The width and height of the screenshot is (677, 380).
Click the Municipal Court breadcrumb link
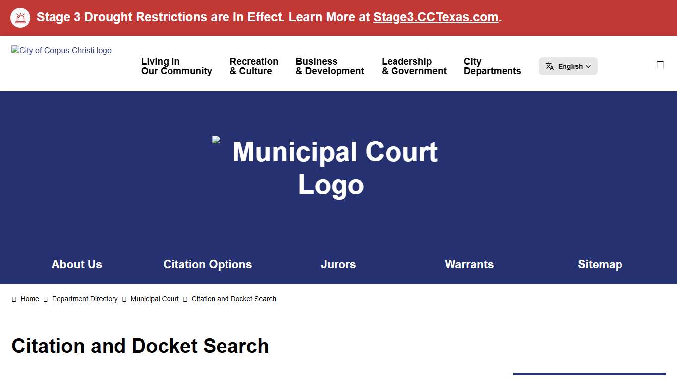click(x=155, y=299)
